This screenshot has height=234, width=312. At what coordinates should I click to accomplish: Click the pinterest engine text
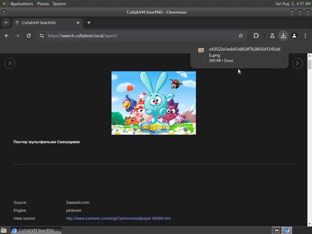74,210
